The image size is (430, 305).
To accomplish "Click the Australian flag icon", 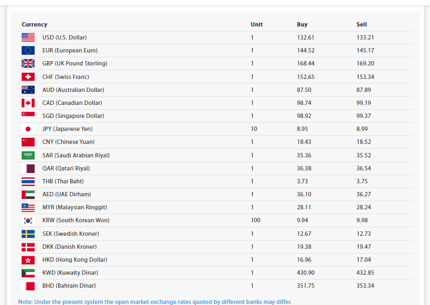I will [x=28, y=90].
